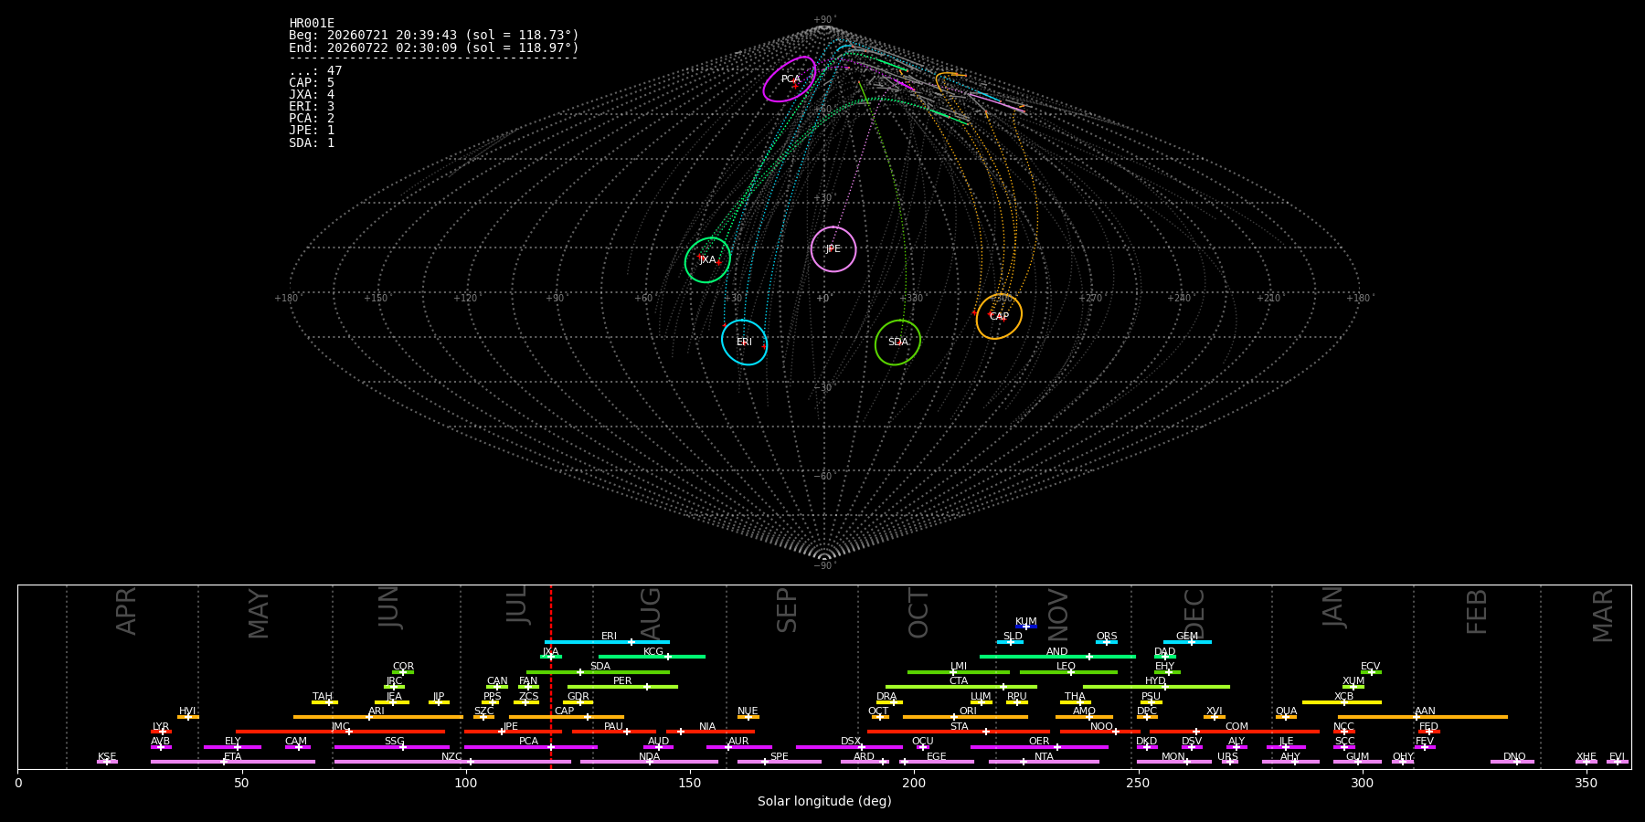Select the SSG shower bar in timeline
This screenshot has height=822, width=1645.
[x=391, y=747]
